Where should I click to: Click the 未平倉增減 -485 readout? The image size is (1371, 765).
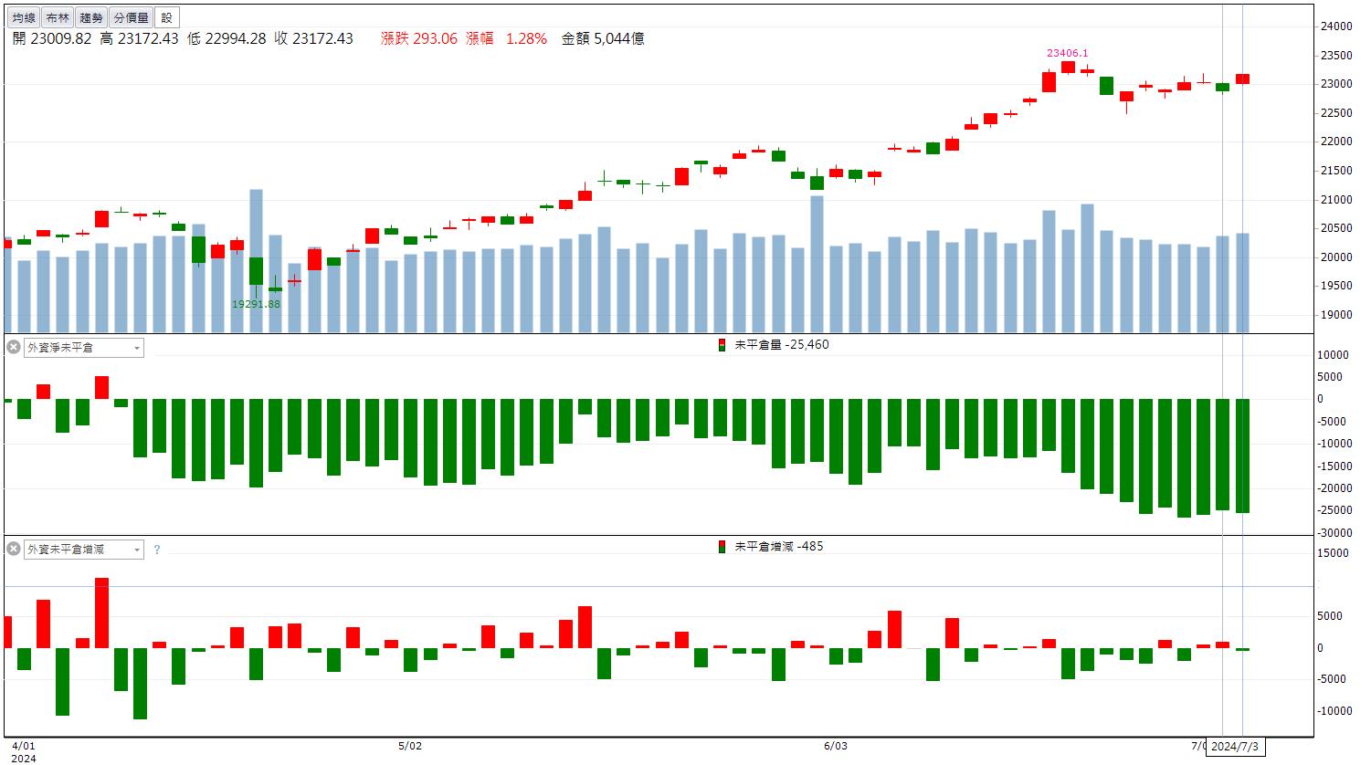(779, 547)
